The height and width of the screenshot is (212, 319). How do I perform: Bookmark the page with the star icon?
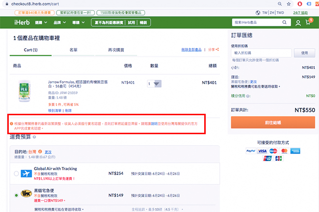[x=289, y=4]
